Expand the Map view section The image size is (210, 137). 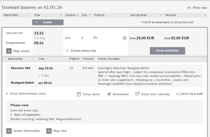pos(49,131)
